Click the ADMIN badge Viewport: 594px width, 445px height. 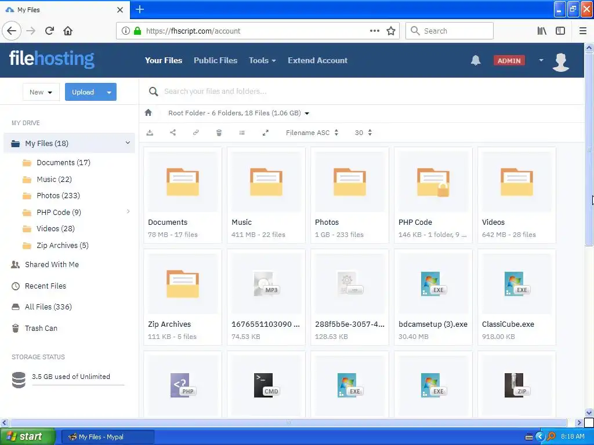(509, 60)
